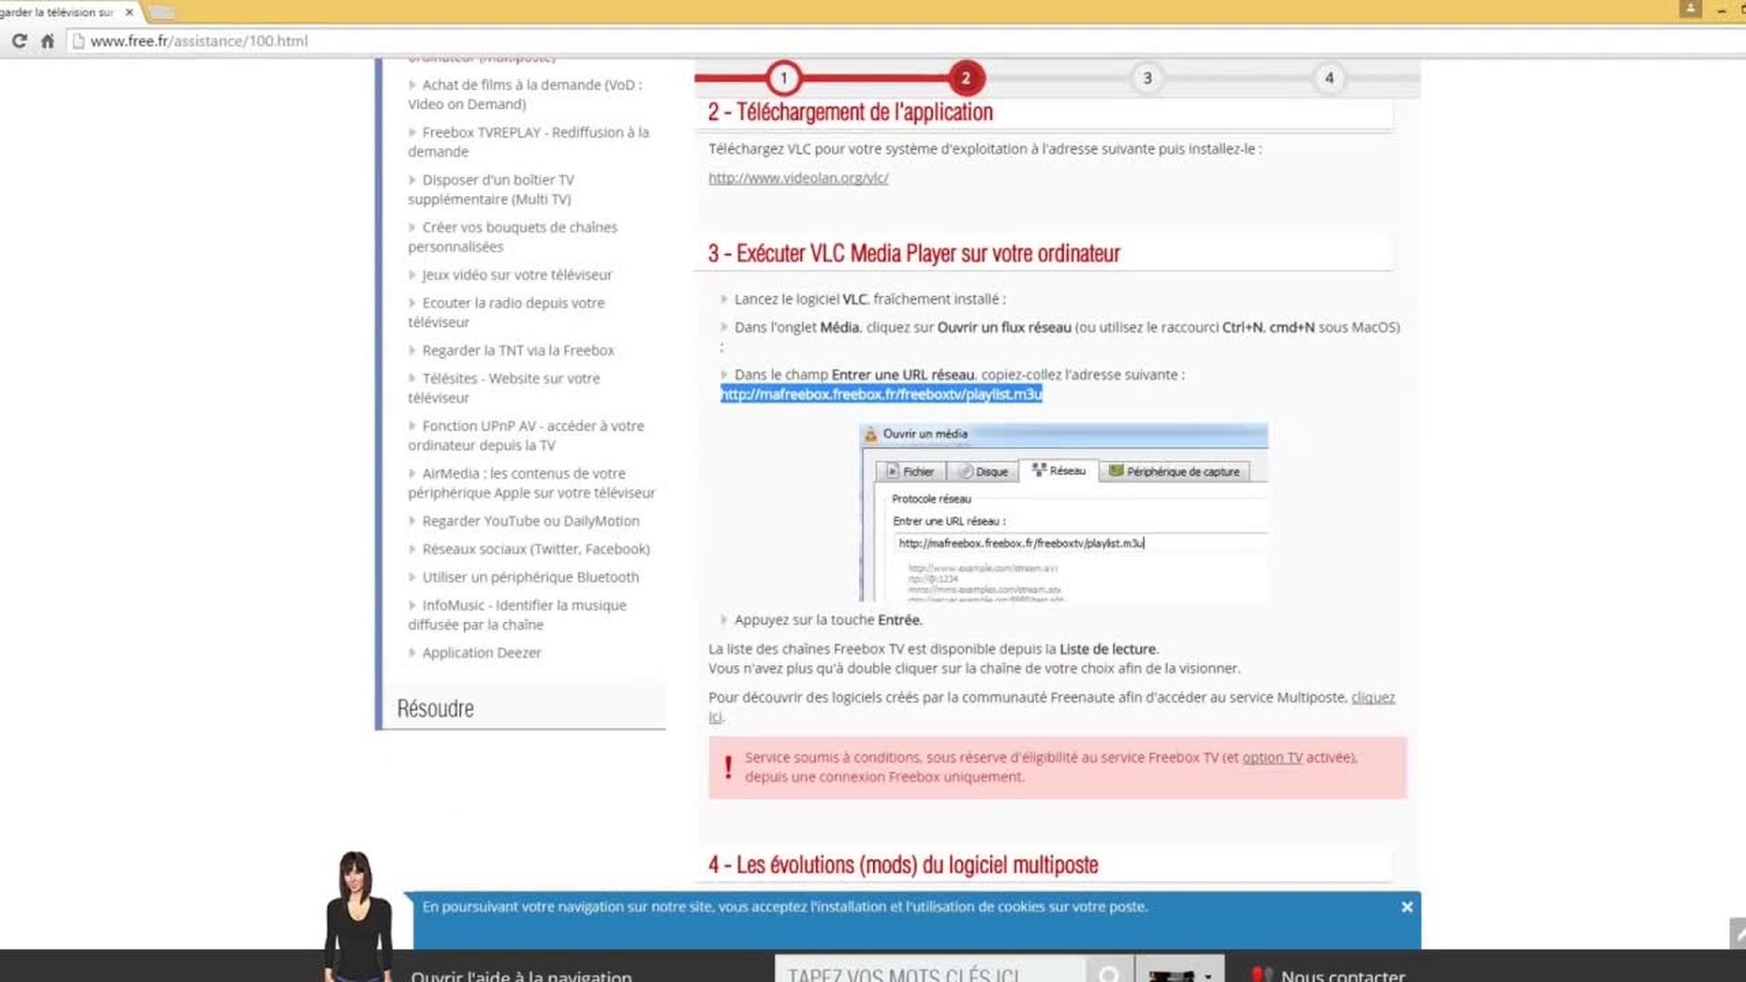Screen dimensions: 1746x982
Task: Click the scroll-to-top arrow icon
Action: [x=1738, y=934]
